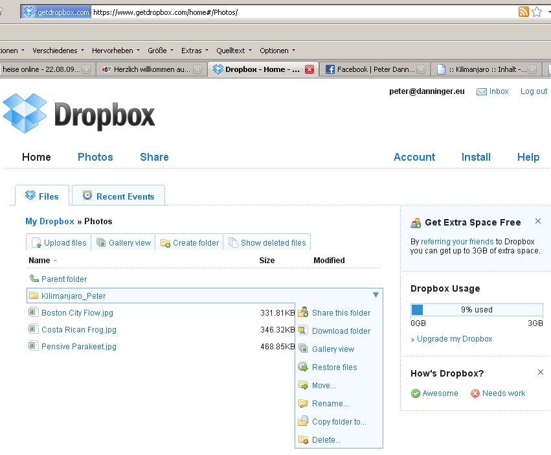Sort by the Size column header
This screenshot has width=551, height=455.
coord(267,261)
